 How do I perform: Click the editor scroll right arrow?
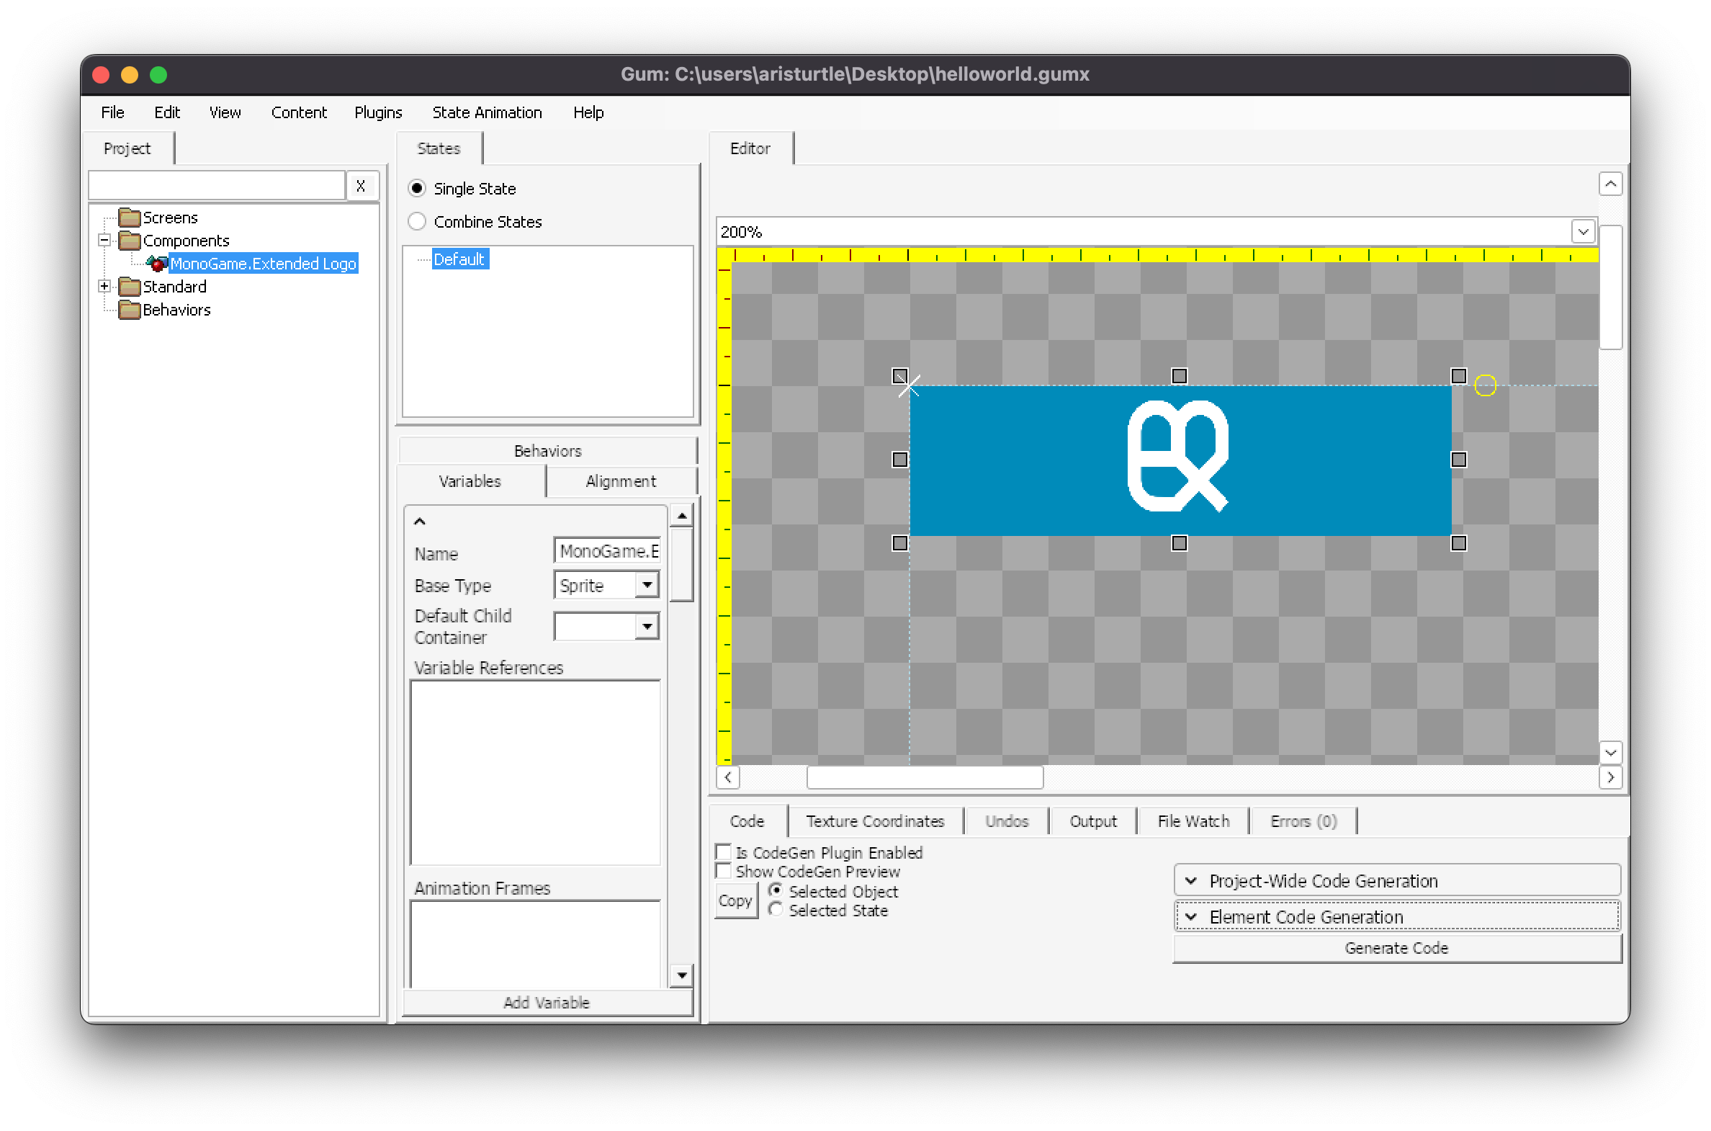coord(1610,777)
